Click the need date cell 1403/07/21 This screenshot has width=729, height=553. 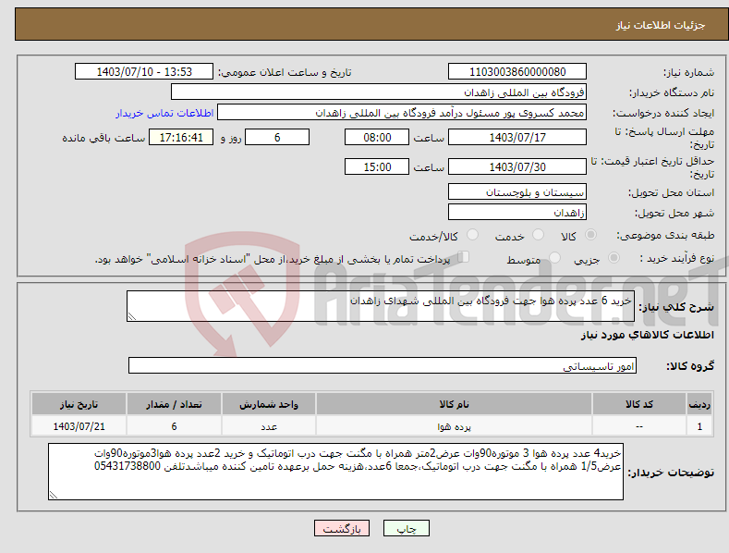coord(79,426)
